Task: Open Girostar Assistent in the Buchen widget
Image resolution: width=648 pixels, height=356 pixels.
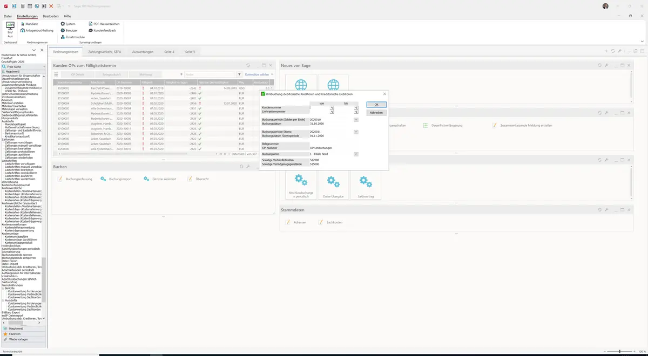Action: (161, 179)
